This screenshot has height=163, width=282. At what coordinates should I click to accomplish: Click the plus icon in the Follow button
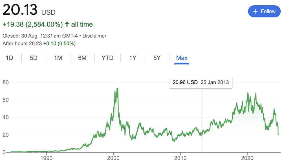pyautogui.click(x=255, y=11)
